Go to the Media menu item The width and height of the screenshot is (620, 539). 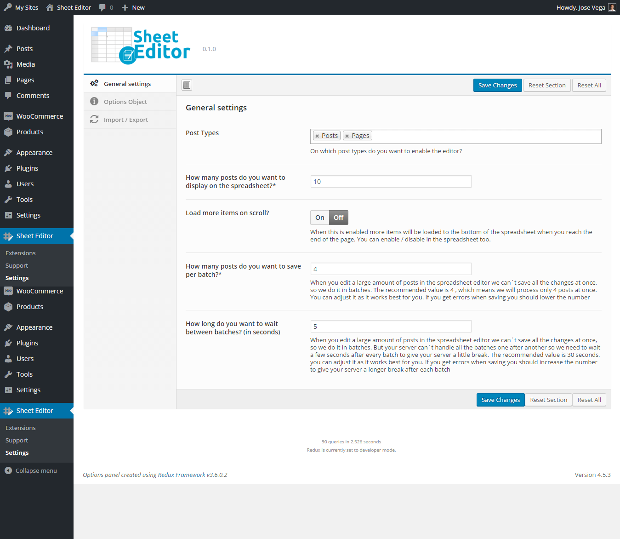coord(37,64)
